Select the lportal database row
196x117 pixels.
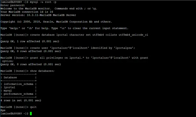[19, 87]
